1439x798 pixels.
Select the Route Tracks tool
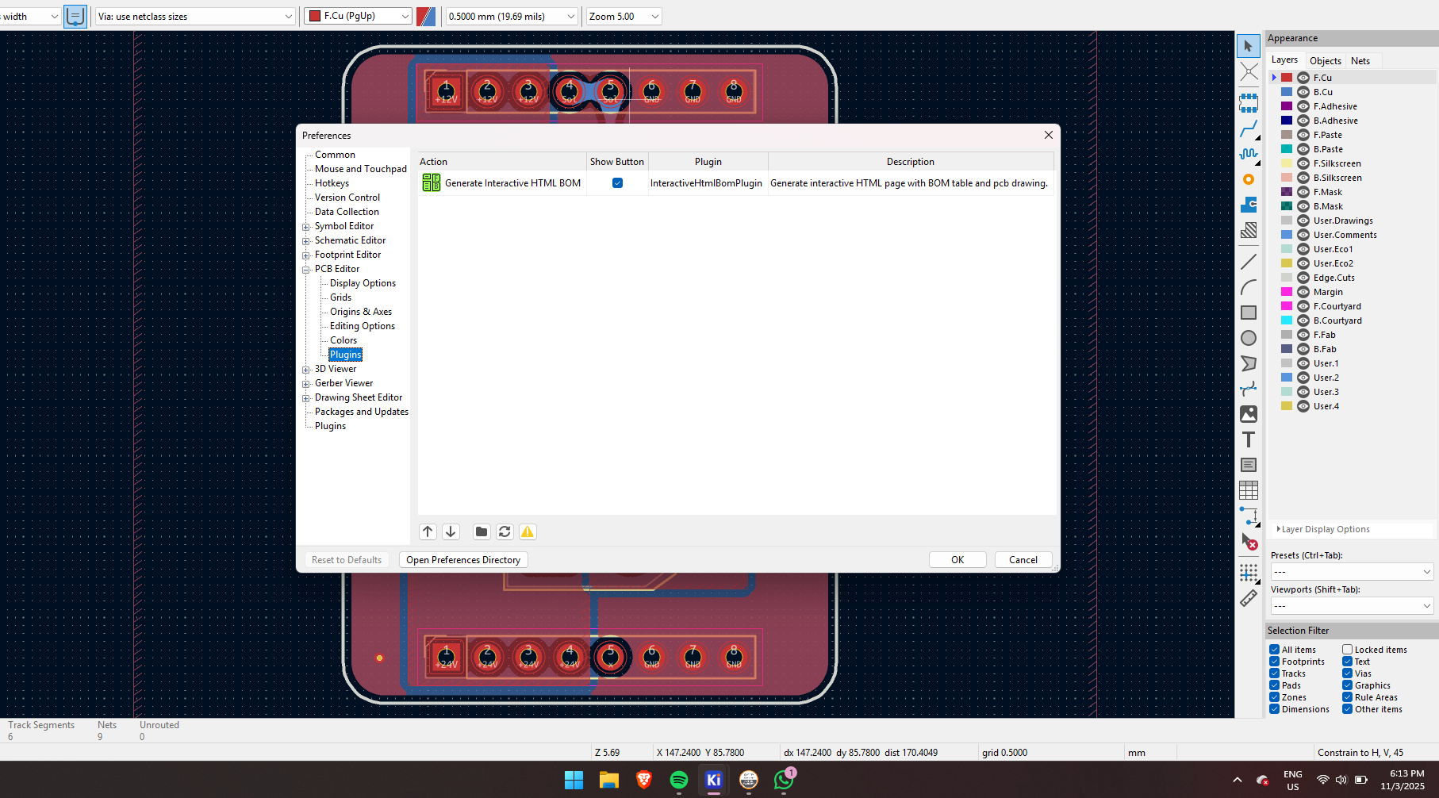click(1249, 129)
